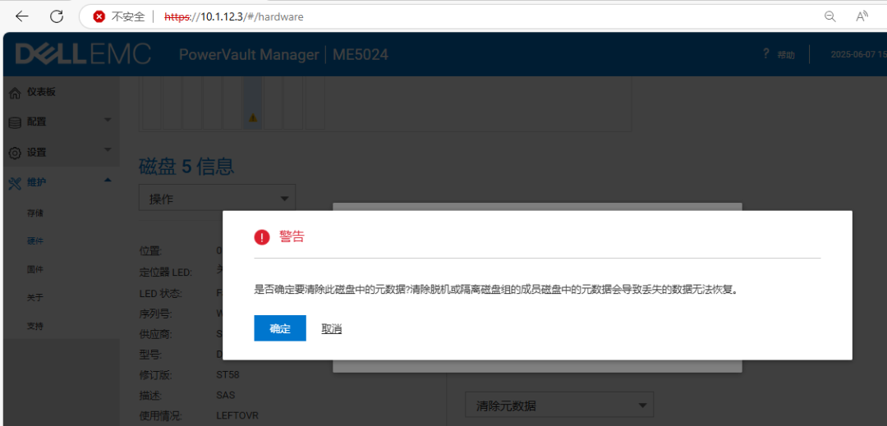Click the 描述 label
The width and height of the screenshot is (887, 426).
pyautogui.click(x=150, y=396)
